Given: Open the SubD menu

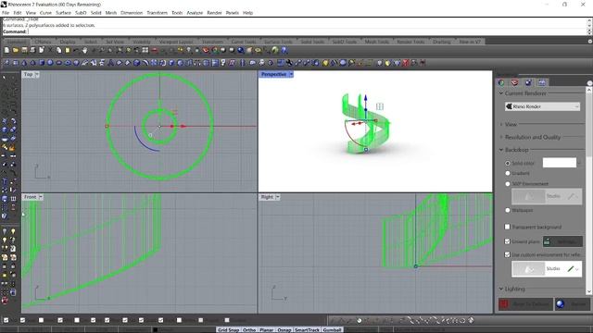Looking at the screenshot, I should [x=81, y=13].
